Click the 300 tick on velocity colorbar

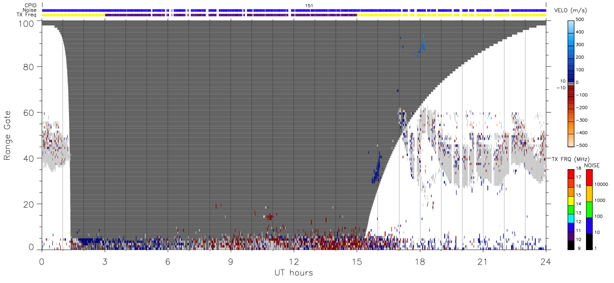point(581,45)
